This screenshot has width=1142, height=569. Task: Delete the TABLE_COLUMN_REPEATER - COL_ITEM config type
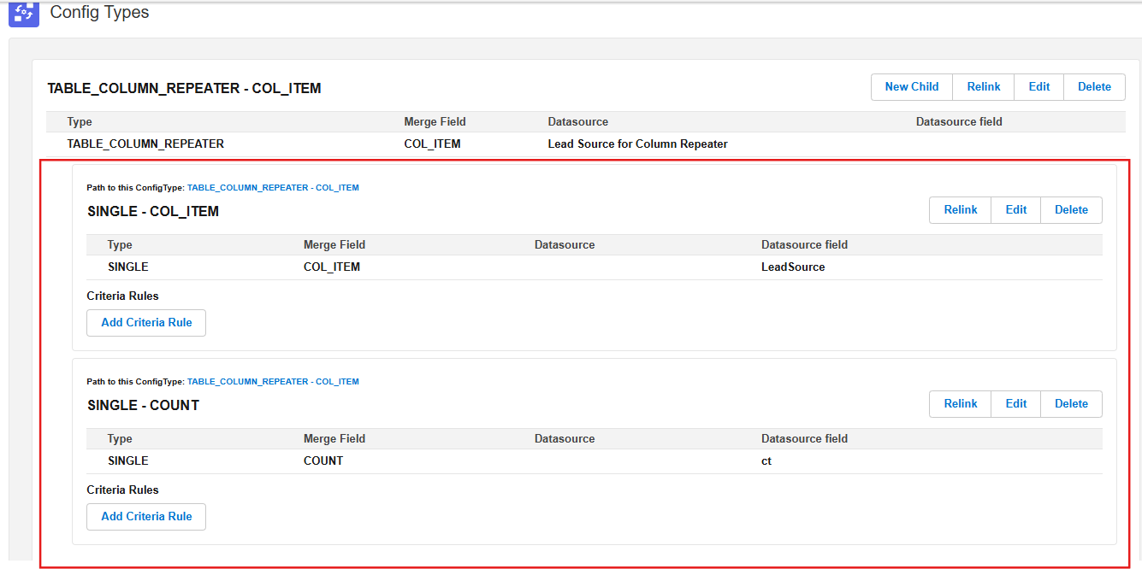point(1094,87)
